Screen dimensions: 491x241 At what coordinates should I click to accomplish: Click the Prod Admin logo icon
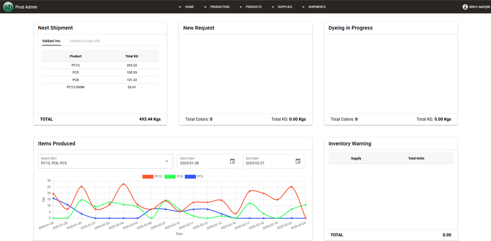(x=8, y=7)
